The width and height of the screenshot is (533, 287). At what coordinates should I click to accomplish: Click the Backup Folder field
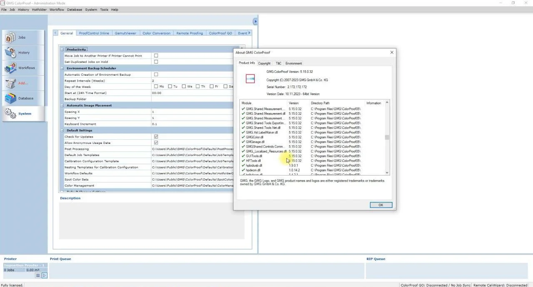[x=192, y=99]
